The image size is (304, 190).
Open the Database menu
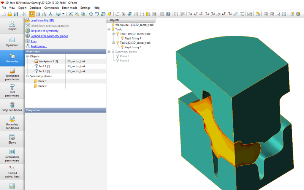[35, 8]
